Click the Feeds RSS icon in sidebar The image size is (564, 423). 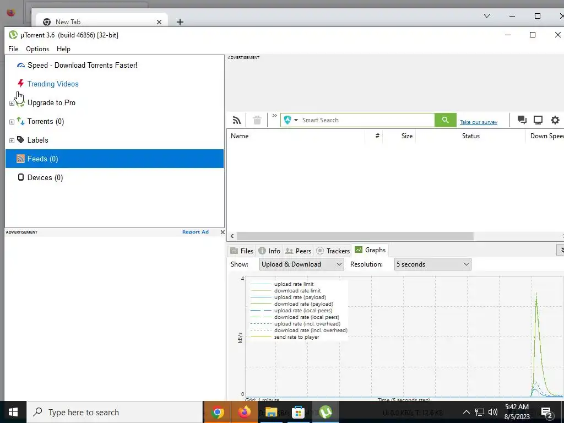click(x=21, y=159)
